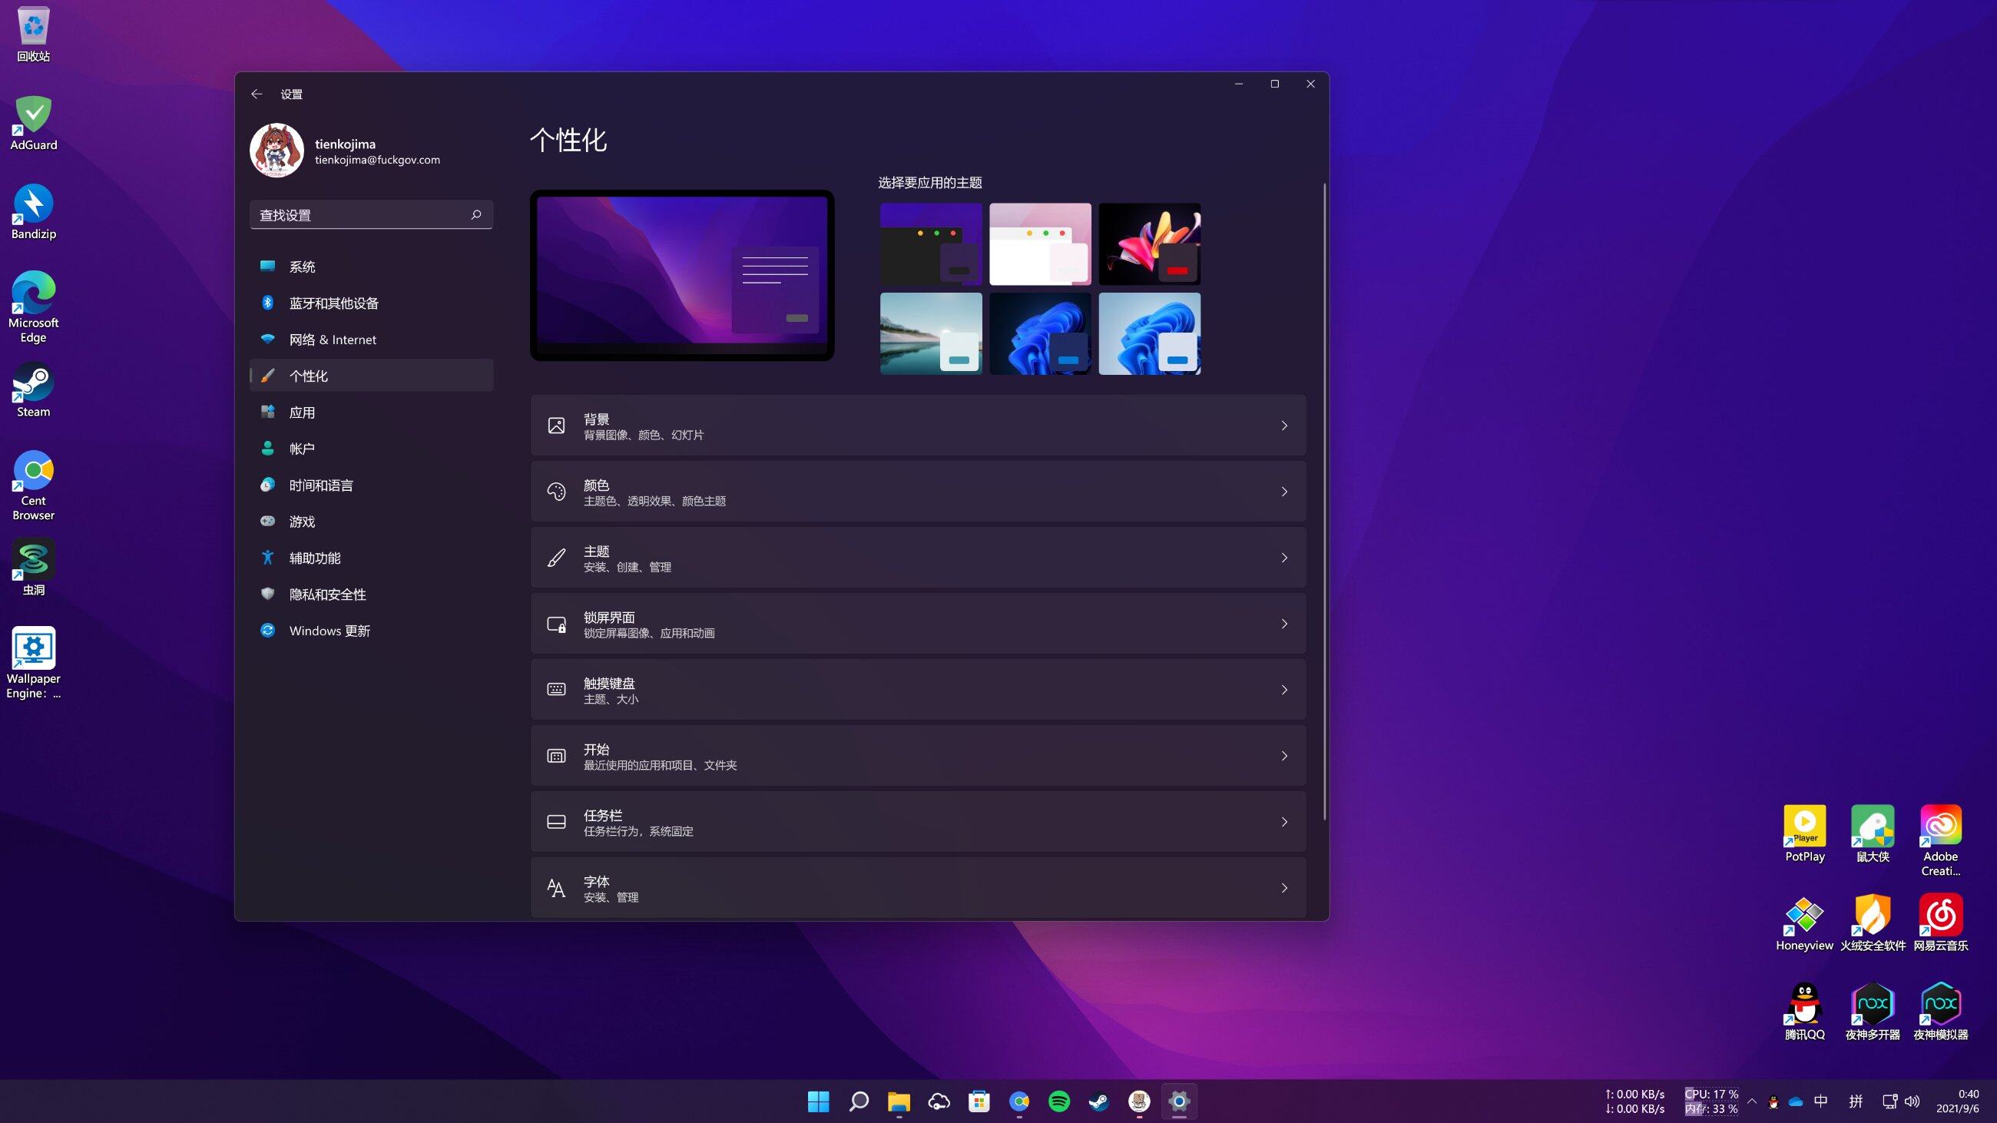Open Spotify from the taskbar
The width and height of the screenshot is (1997, 1123).
(1058, 1101)
